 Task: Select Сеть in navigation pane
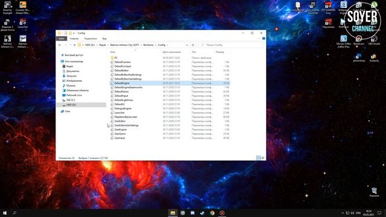(x=67, y=111)
